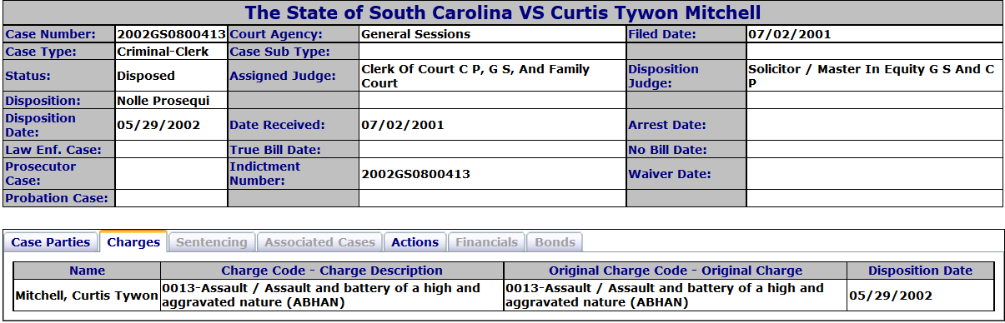Click the Charge Code - Charge Description header
The image size is (1005, 323).
pos(332,271)
